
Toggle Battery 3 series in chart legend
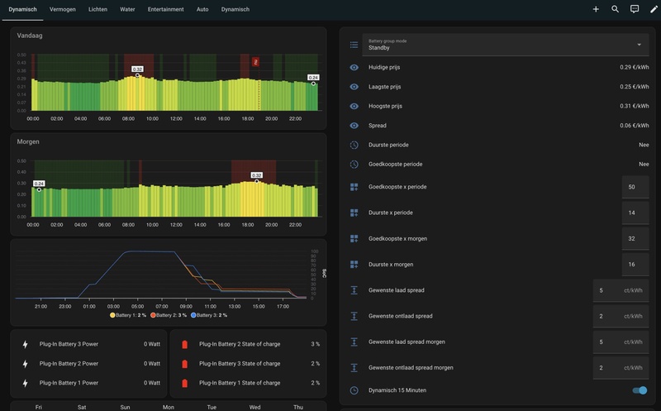pyautogui.click(x=211, y=315)
